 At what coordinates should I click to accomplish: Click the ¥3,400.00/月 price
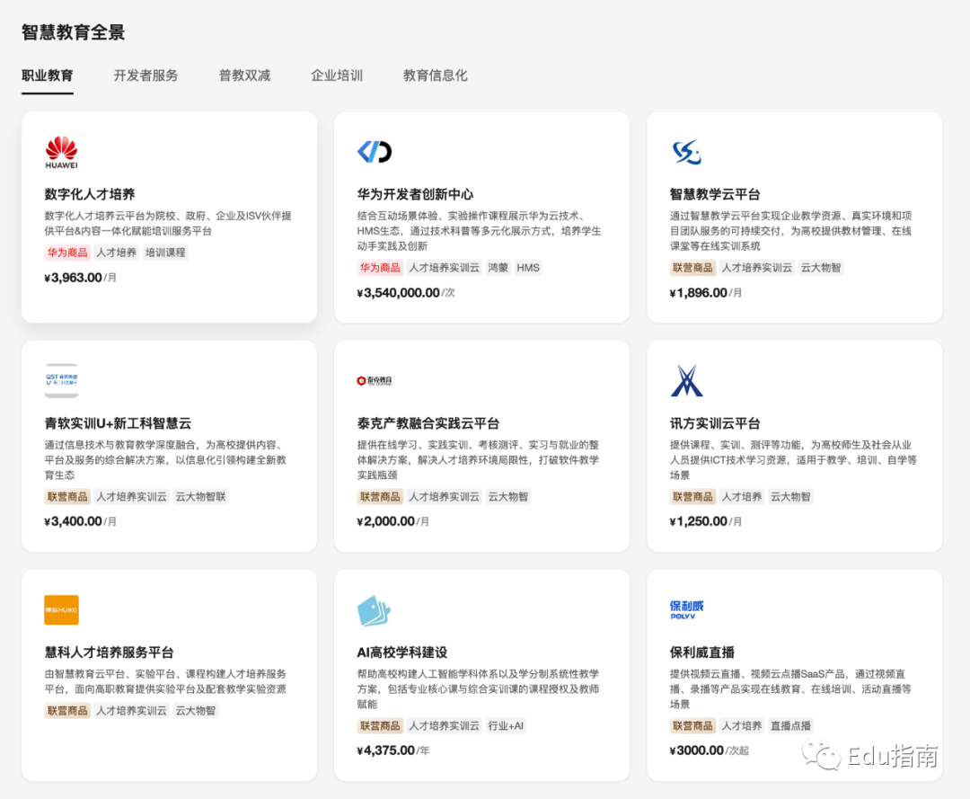click(x=81, y=521)
